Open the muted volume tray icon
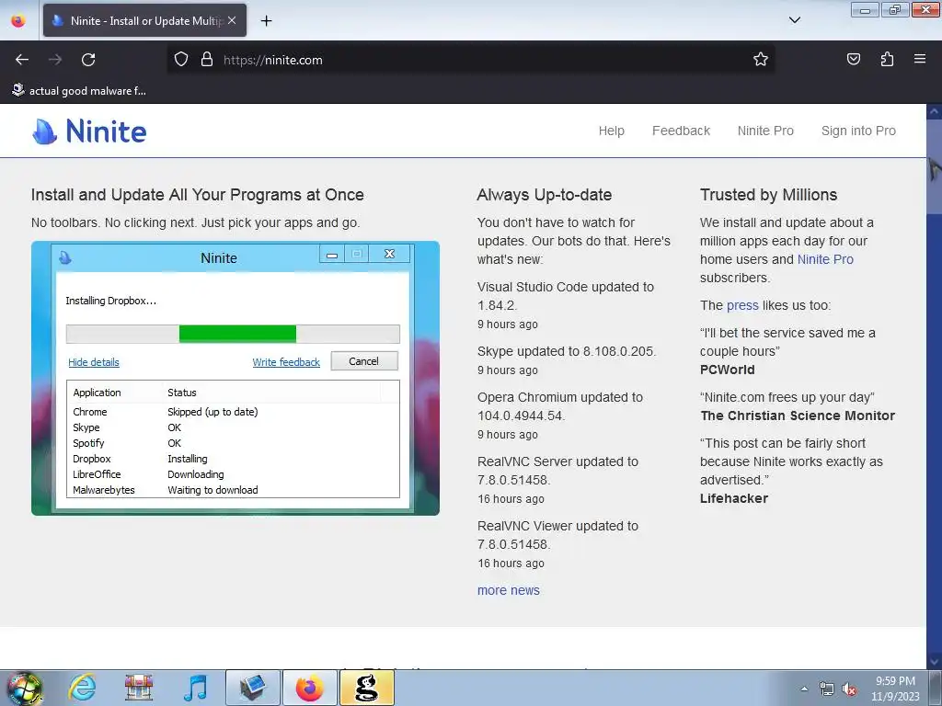The image size is (942, 706). pos(849,689)
